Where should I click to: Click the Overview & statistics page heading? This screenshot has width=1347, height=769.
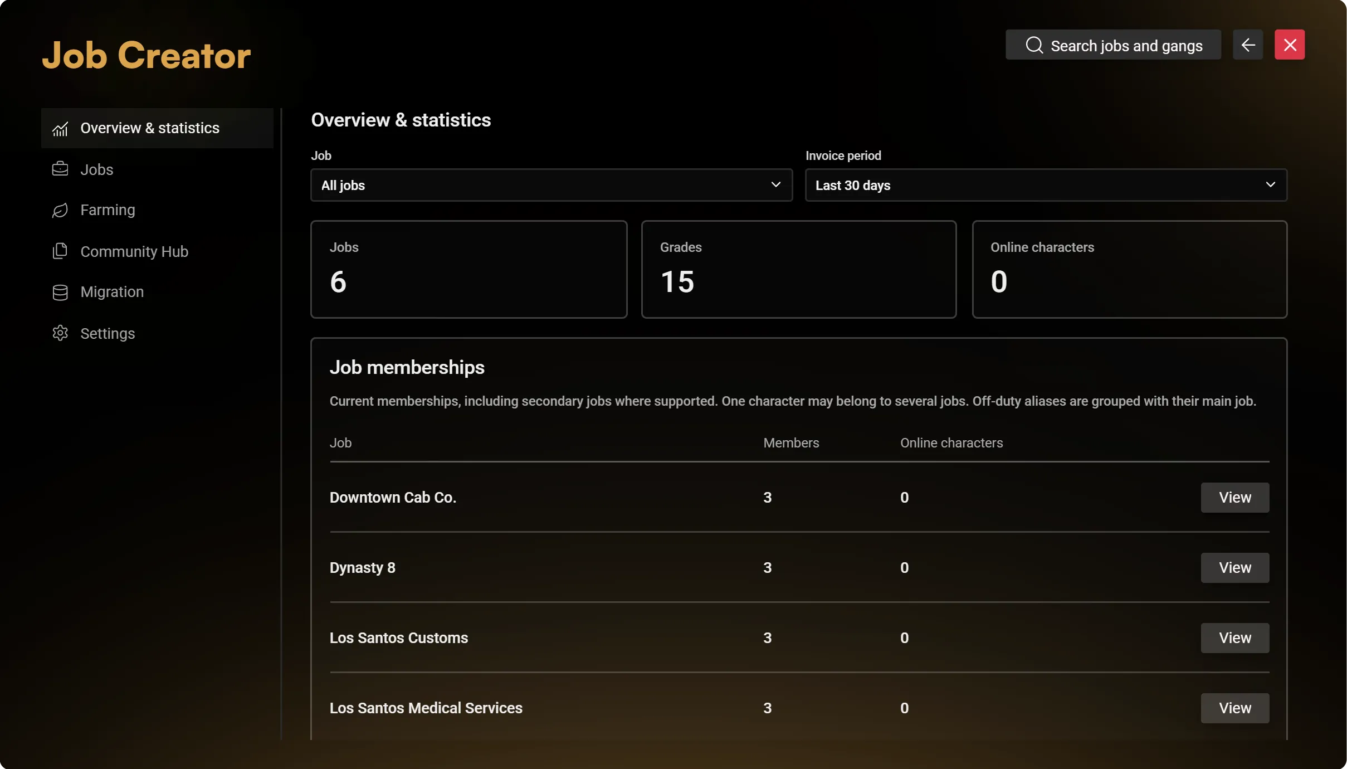point(401,120)
